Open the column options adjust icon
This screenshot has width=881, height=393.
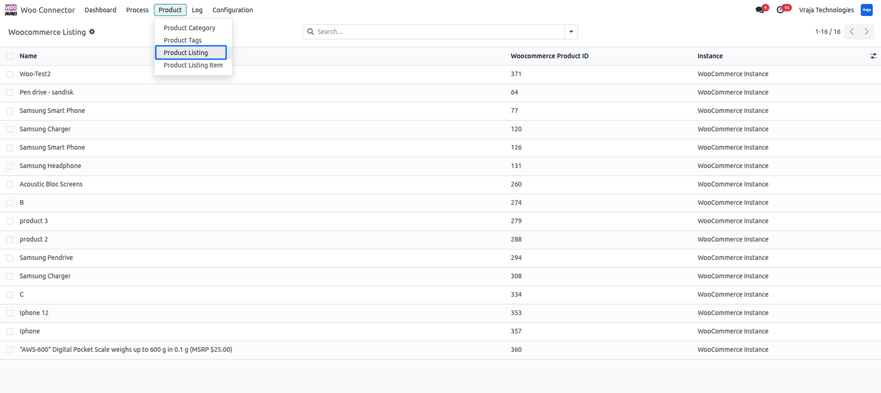coord(873,56)
